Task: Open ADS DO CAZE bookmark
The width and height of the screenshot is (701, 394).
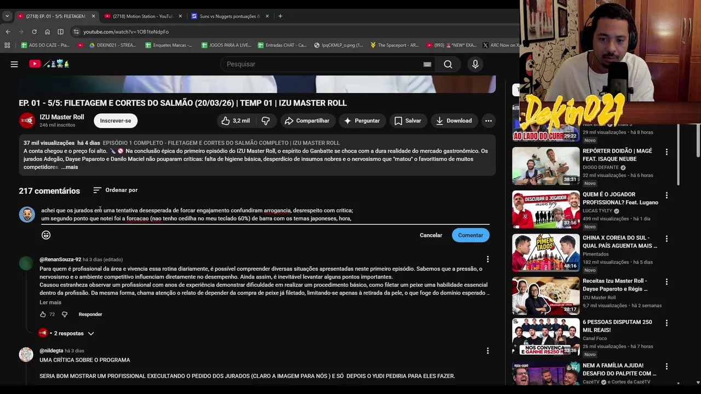Action: pos(45,45)
